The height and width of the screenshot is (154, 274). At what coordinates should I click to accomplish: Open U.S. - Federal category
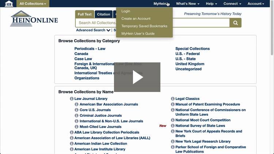point(187,54)
